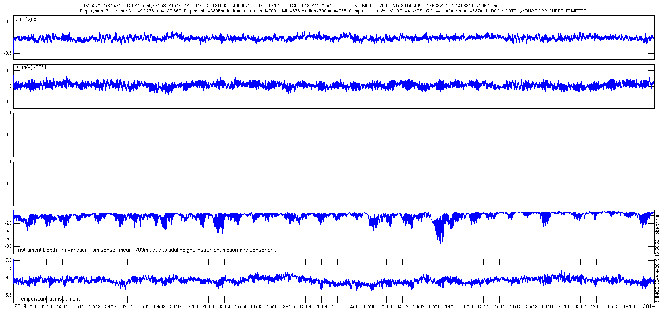The width and height of the screenshot is (661, 312).
Task: Click the 01/05 date tick label
Action: (x=256, y=307)
